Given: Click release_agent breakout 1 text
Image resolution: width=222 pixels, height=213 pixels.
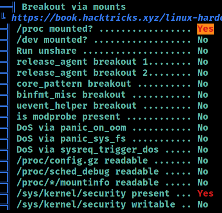Looking at the screenshot, I should tap(82, 62).
